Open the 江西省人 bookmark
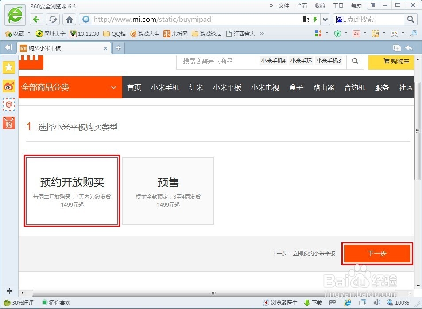Image resolution: width=422 pixels, height=309 pixels. (240, 34)
